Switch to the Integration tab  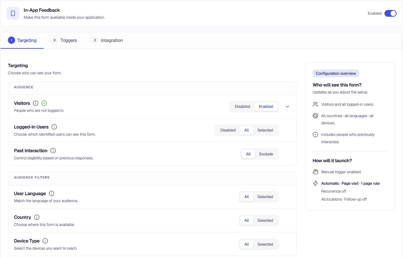click(107, 40)
